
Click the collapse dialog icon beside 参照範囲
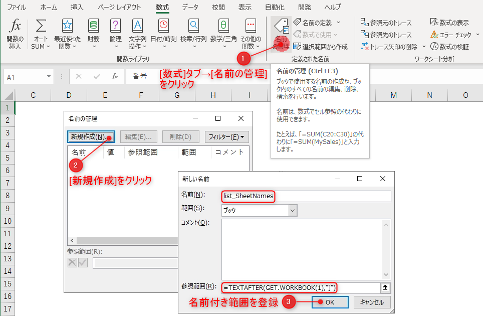tap(385, 287)
